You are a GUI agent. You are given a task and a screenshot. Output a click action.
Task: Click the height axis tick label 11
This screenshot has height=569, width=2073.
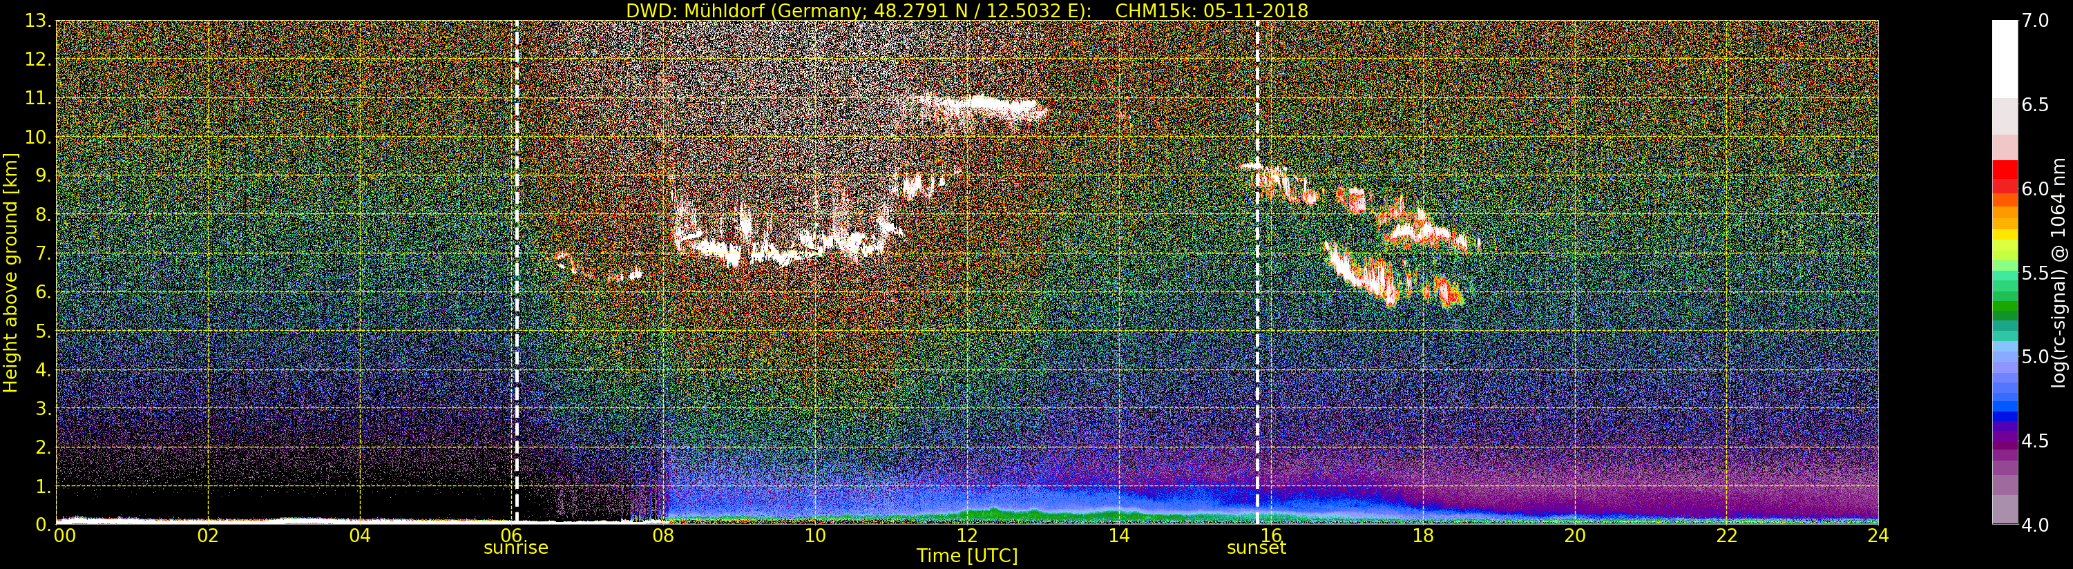click(x=38, y=98)
